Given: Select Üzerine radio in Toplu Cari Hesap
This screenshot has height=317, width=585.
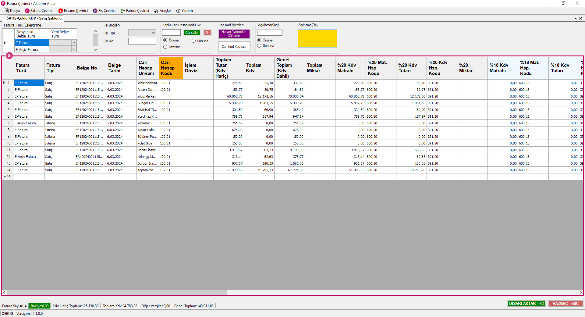Looking at the screenshot, I should point(165,47).
